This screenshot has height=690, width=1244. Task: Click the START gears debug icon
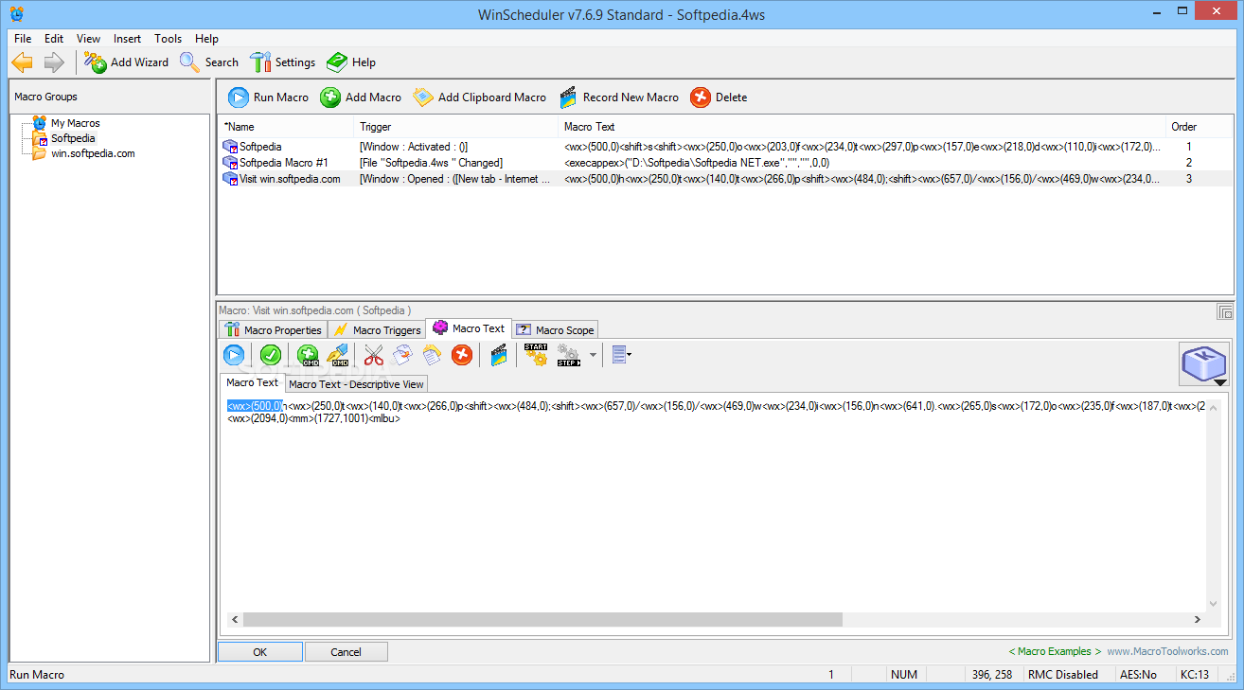(536, 355)
